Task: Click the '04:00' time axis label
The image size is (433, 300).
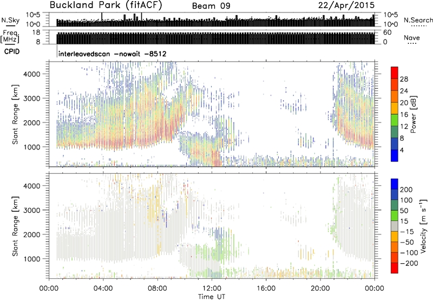Action: tap(103, 289)
